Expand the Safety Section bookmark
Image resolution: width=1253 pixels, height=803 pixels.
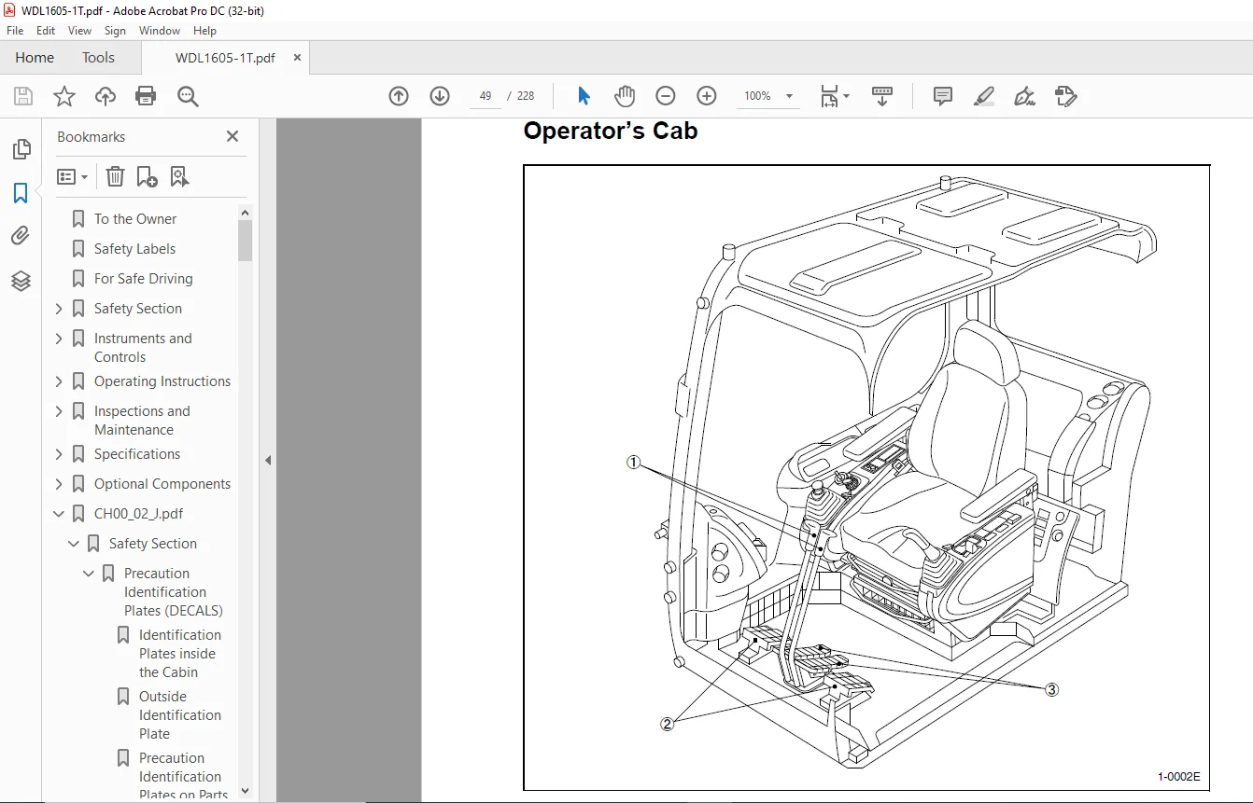(59, 309)
